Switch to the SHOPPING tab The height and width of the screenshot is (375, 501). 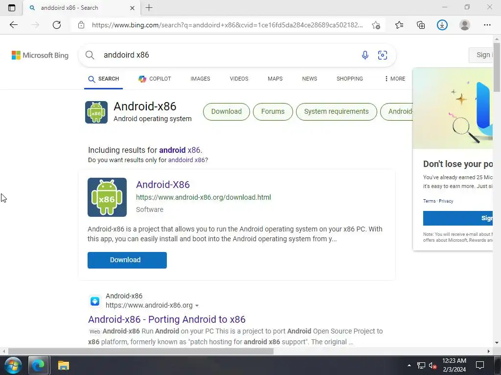coord(349,79)
